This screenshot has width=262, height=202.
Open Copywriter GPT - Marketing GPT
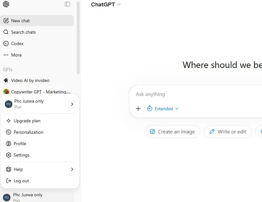[x=37, y=92]
